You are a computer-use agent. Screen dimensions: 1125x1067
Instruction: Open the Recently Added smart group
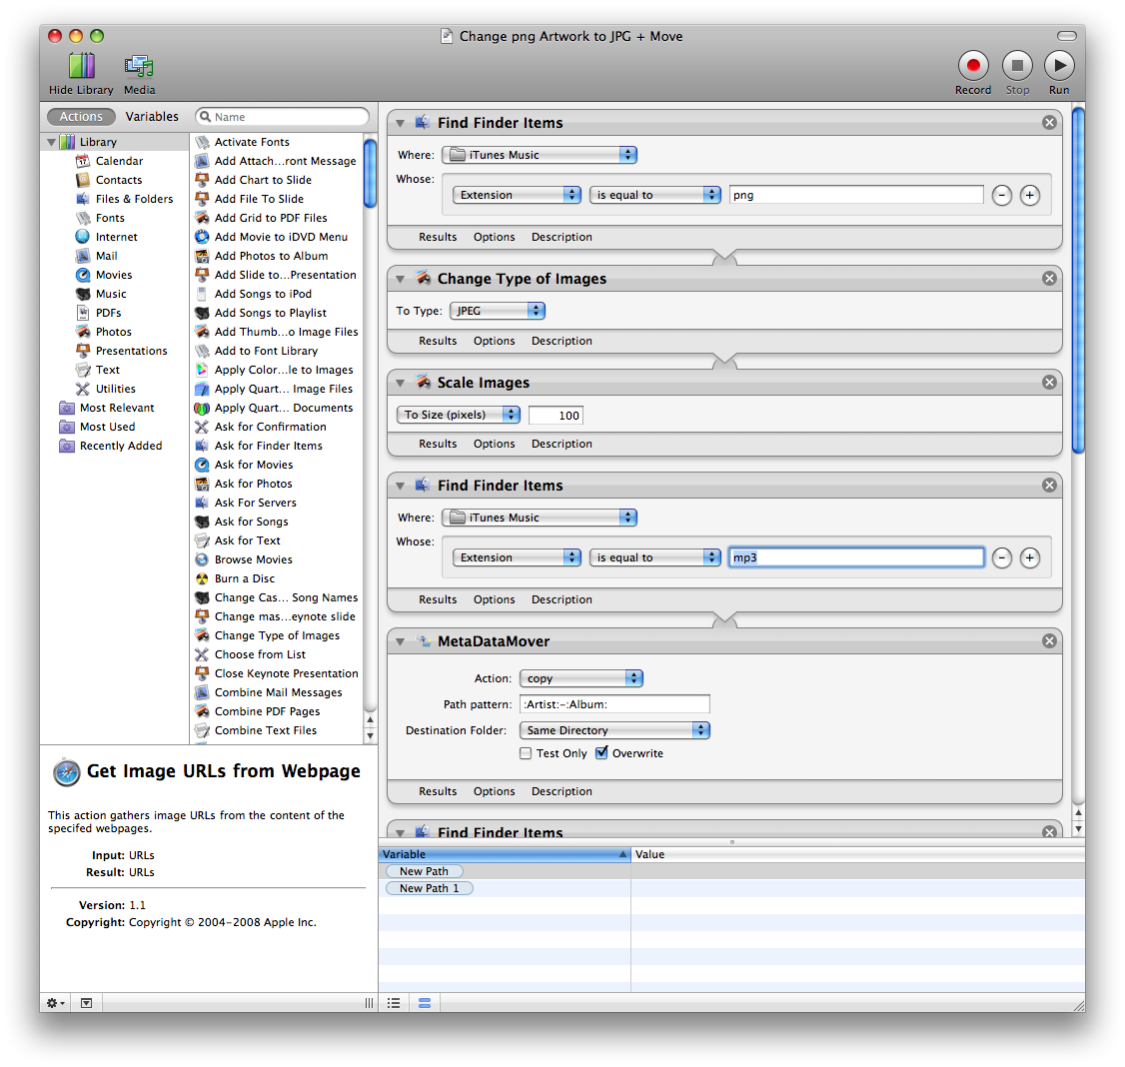(121, 446)
